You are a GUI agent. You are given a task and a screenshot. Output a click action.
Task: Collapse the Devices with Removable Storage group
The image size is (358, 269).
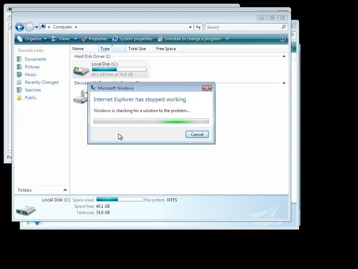284,83
